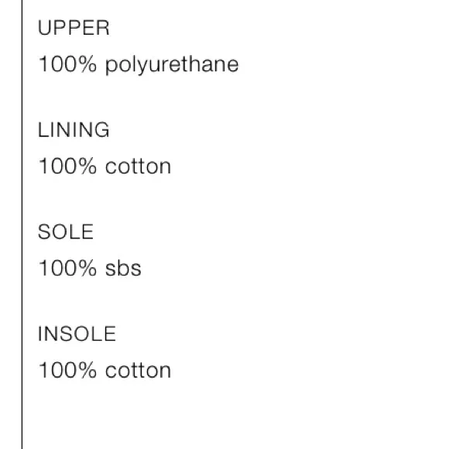Click the SOLE section heading

[66, 231]
